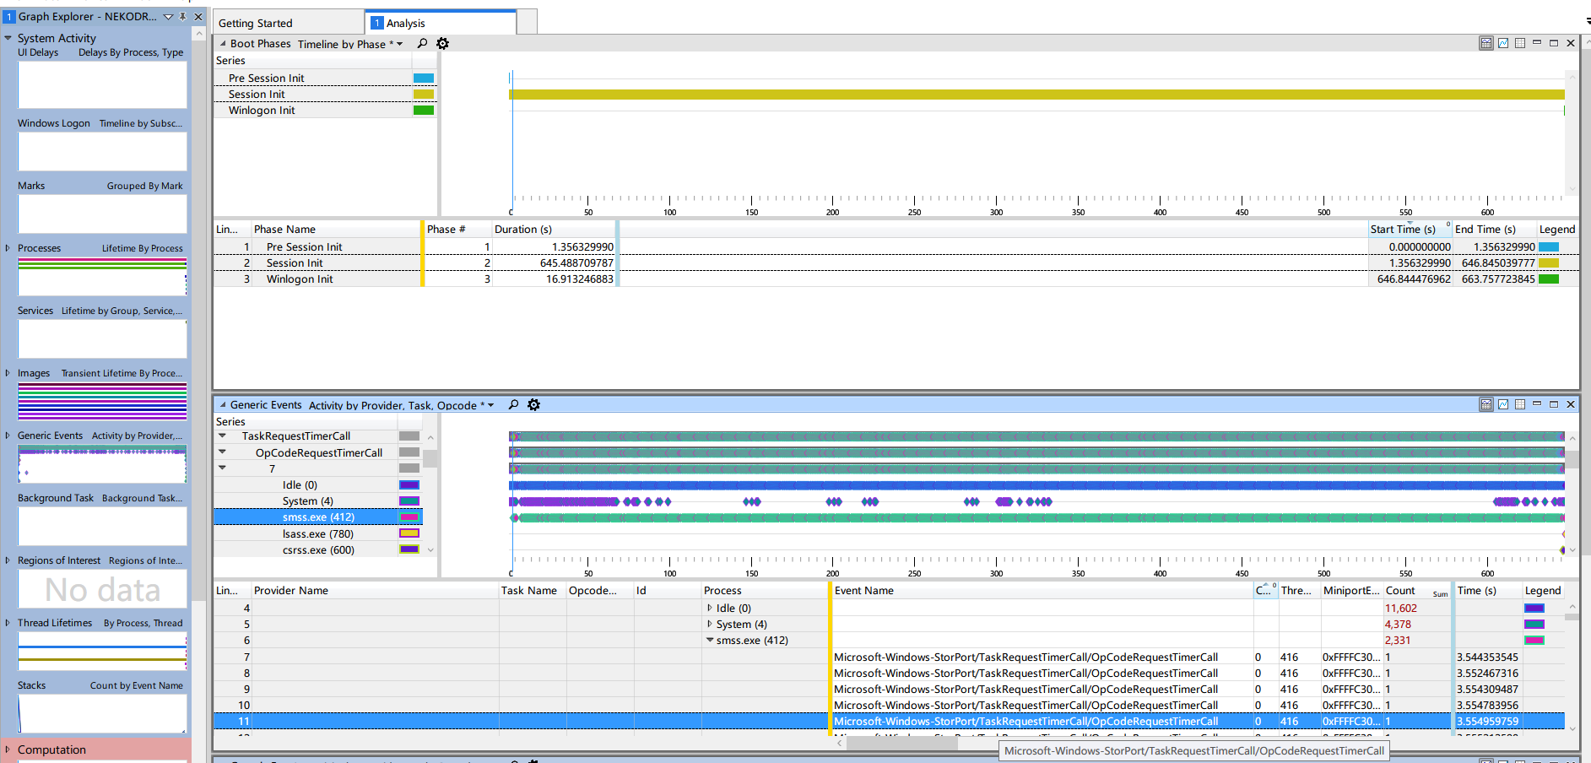This screenshot has width=1591, height=763.
Task: Select the Windows Logon graph thumbnail
Action: click(x=102, y=151)
